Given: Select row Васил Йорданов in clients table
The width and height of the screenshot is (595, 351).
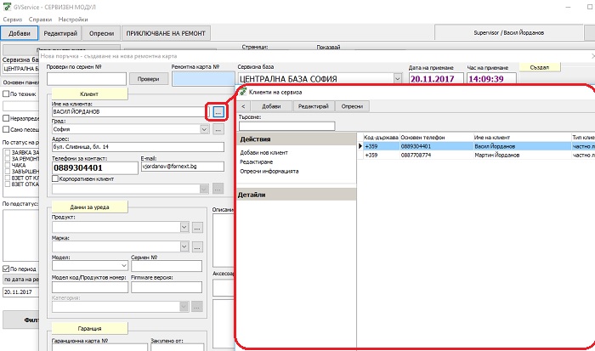Looking at the screenshot, I should 476,146.
